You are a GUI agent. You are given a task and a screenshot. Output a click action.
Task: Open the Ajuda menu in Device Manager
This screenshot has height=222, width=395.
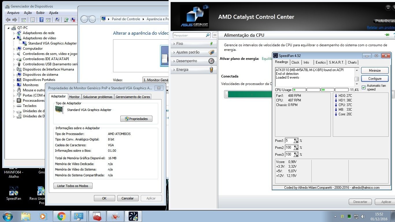pyautogui.click(x=53, y=13)
